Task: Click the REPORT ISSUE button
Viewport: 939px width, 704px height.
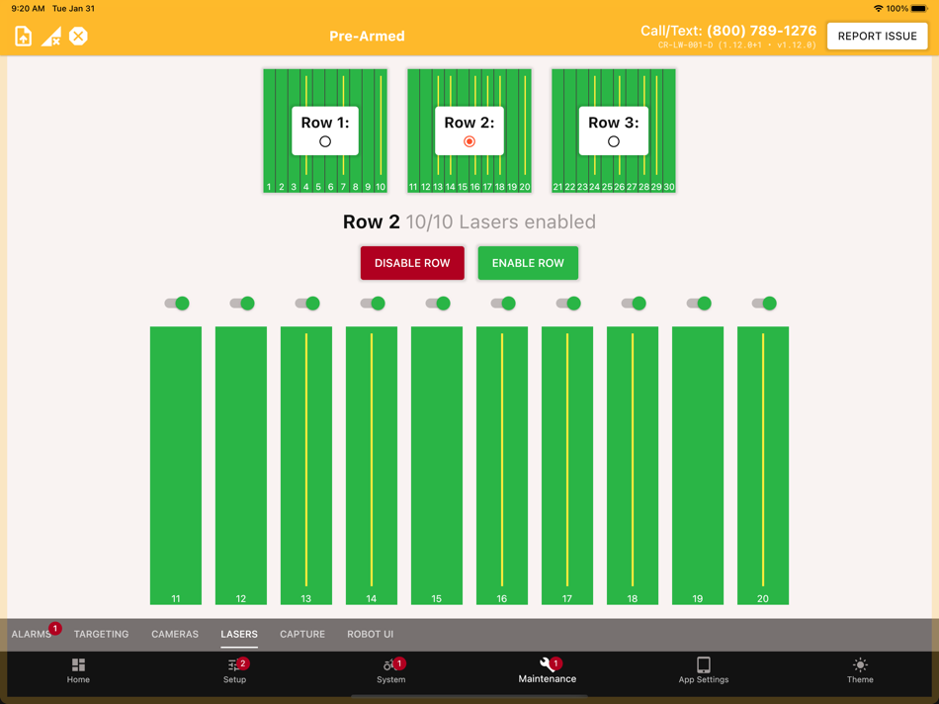Action: pyautogui.click(x=878, y=36)
